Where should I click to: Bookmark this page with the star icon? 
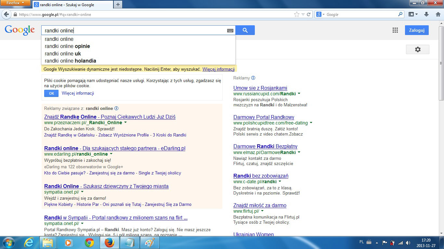point(296,15)
